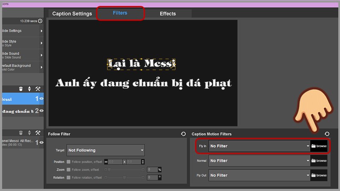
Task: Expand Slide Settings arrow
Action: tap(41, 31)
